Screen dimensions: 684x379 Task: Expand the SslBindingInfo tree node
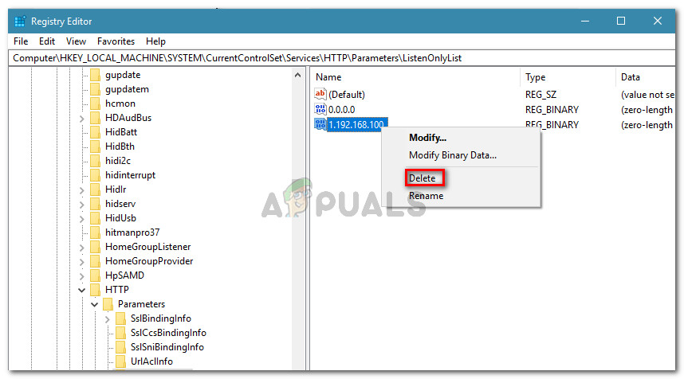click(108, 319)
